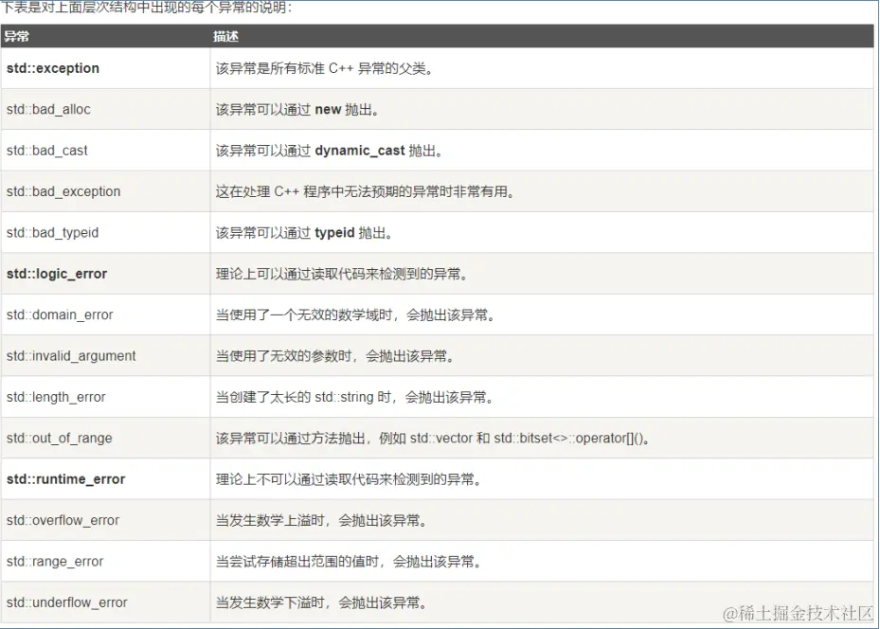
Task: Select the std::length_error cell
Action: 56,397
